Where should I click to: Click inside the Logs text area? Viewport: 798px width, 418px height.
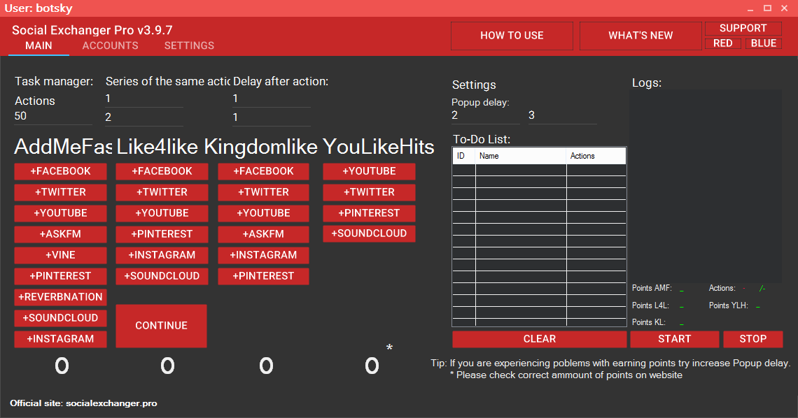tap(706, 187)
